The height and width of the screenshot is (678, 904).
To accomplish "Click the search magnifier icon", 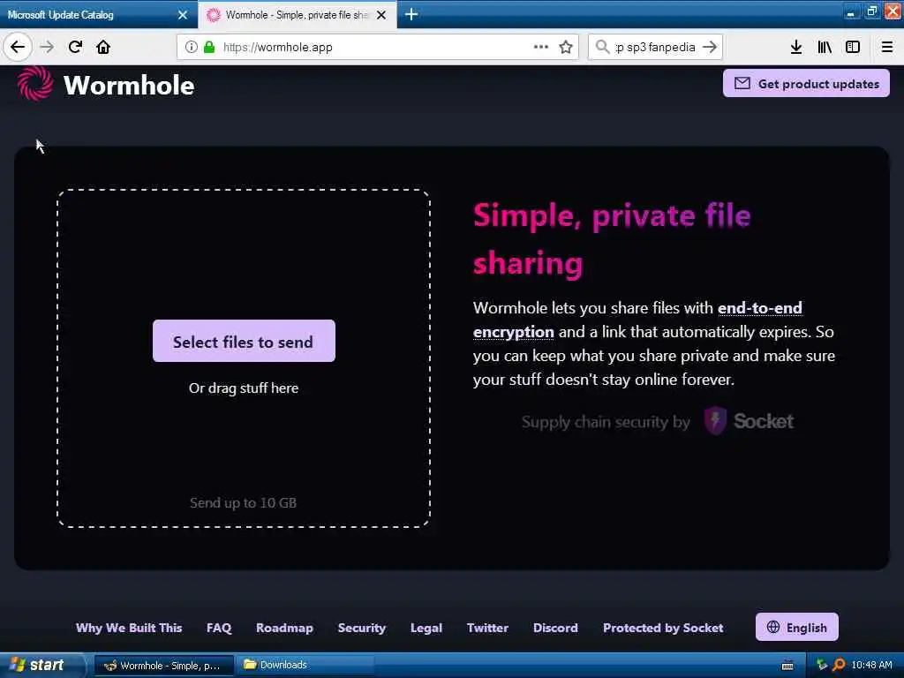I will click(x=602, y=47).
